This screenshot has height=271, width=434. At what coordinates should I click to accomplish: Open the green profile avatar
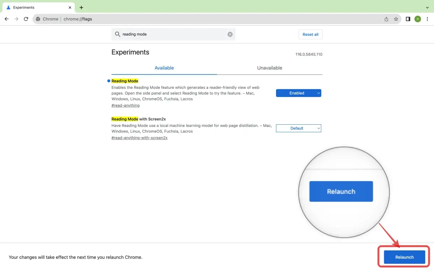[418, 19]
